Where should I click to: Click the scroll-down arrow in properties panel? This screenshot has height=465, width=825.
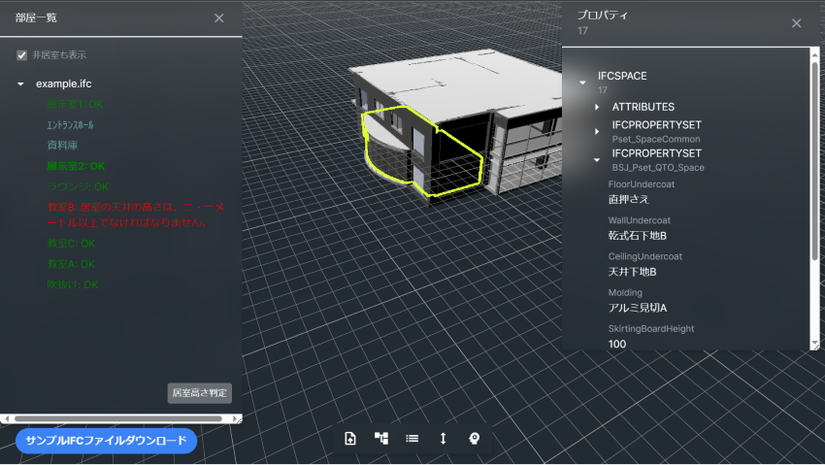[x=815, y=345]
